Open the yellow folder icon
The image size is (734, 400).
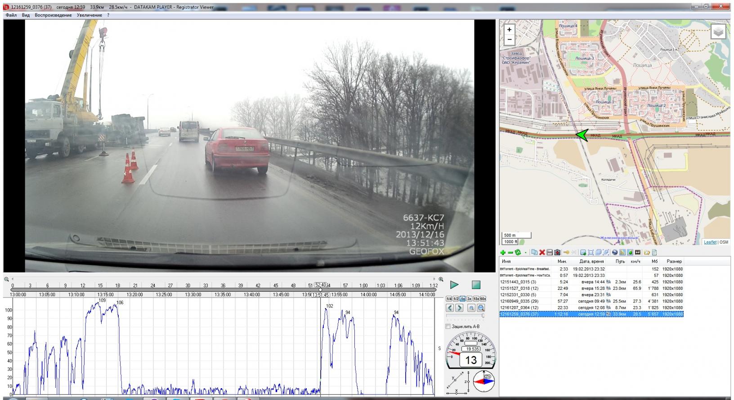pos(647,253)
